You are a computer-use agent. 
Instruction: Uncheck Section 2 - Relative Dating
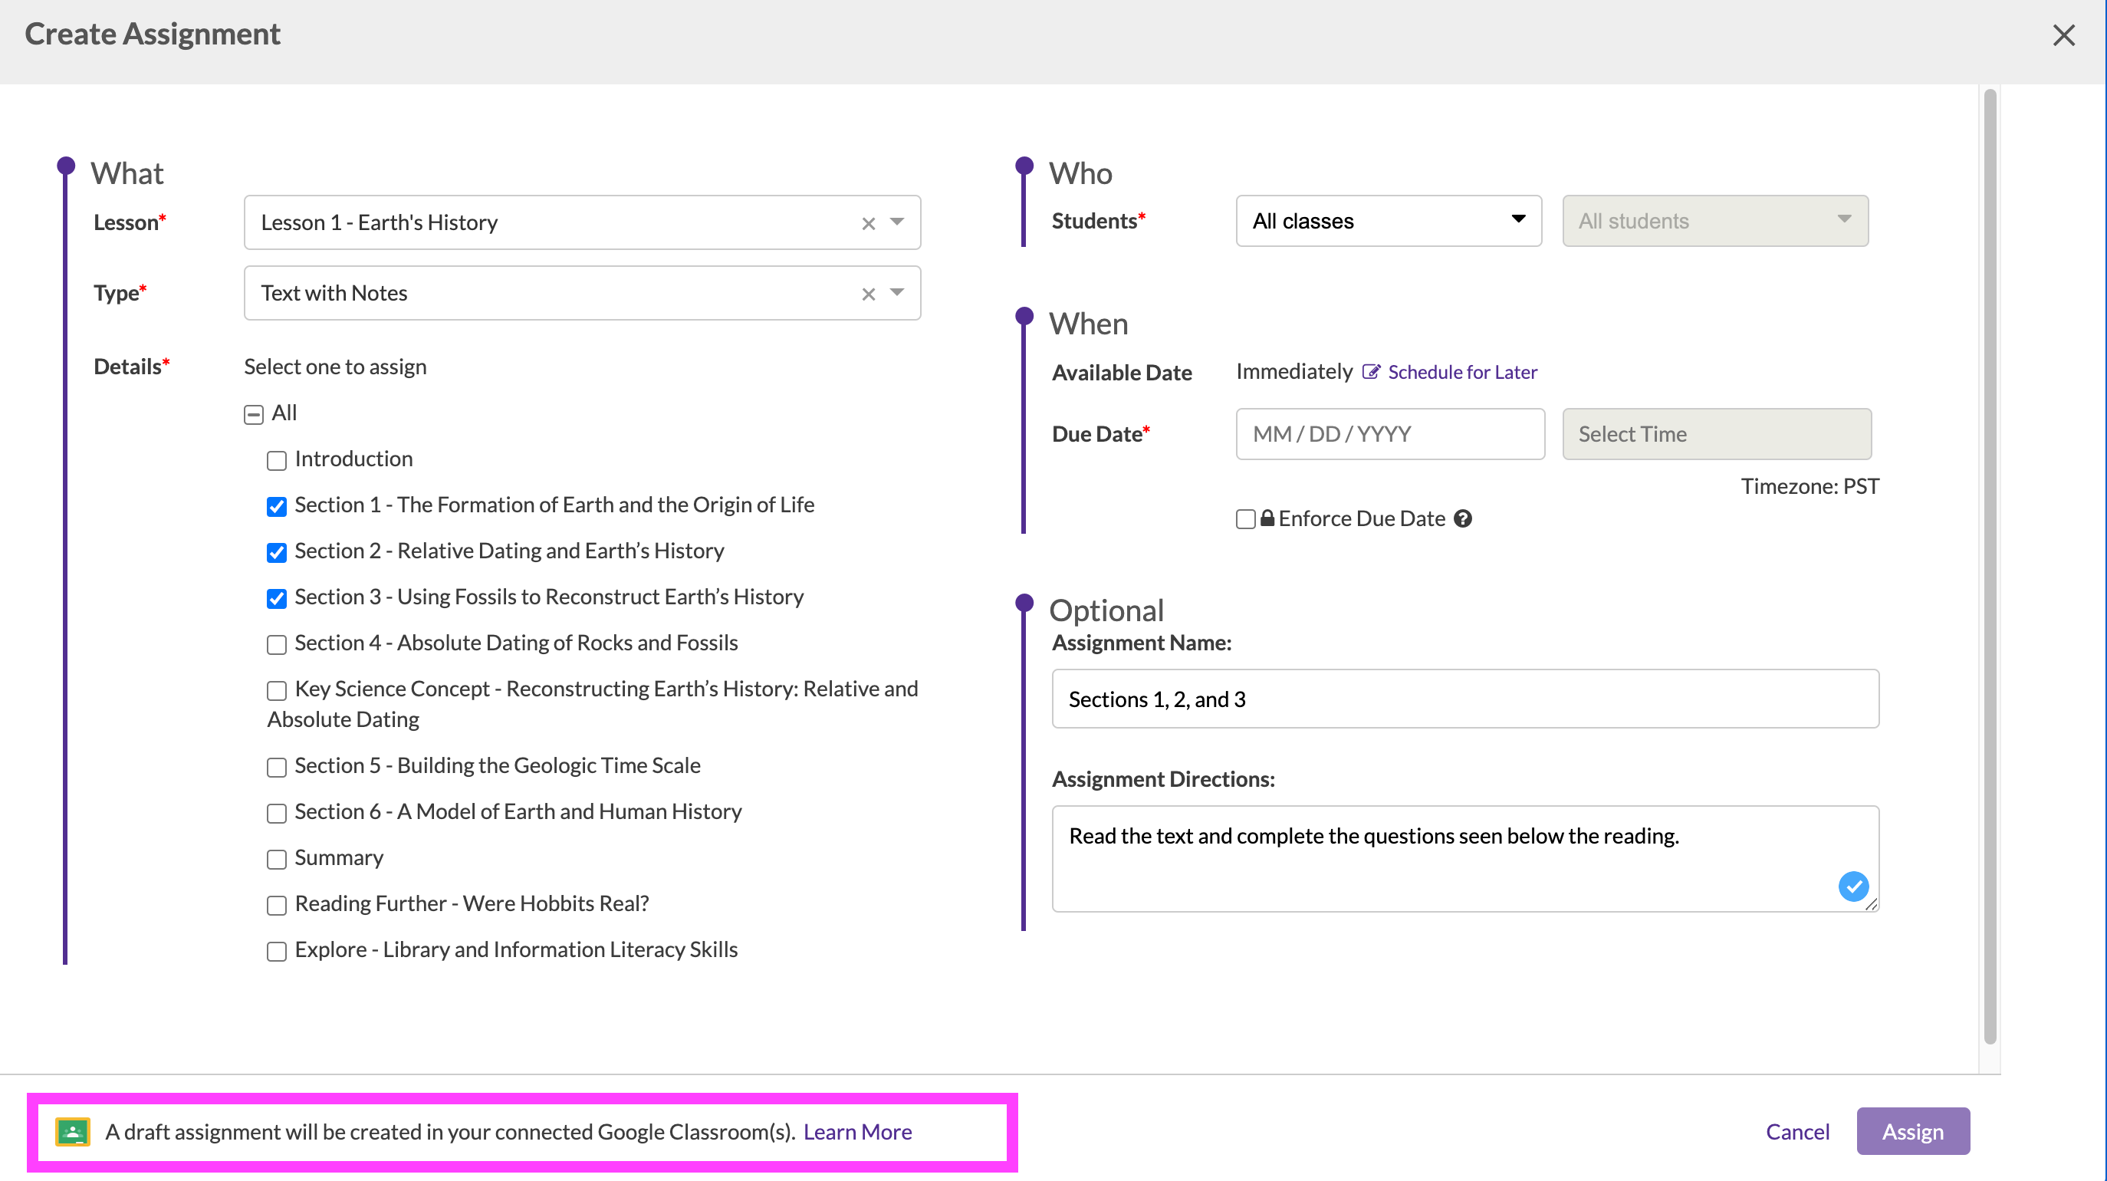[x=277, y=552]
